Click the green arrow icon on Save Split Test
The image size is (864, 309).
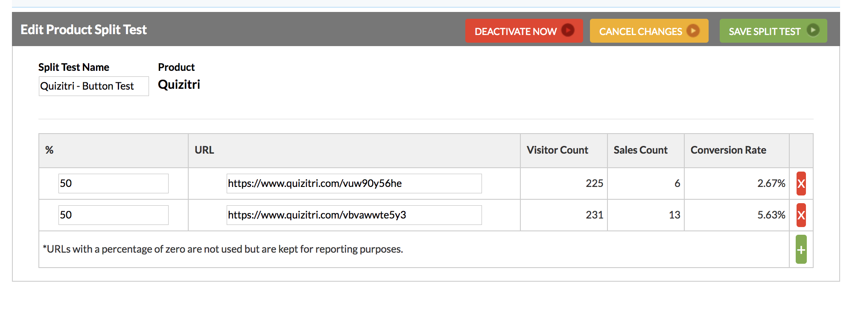coord(813,31)
